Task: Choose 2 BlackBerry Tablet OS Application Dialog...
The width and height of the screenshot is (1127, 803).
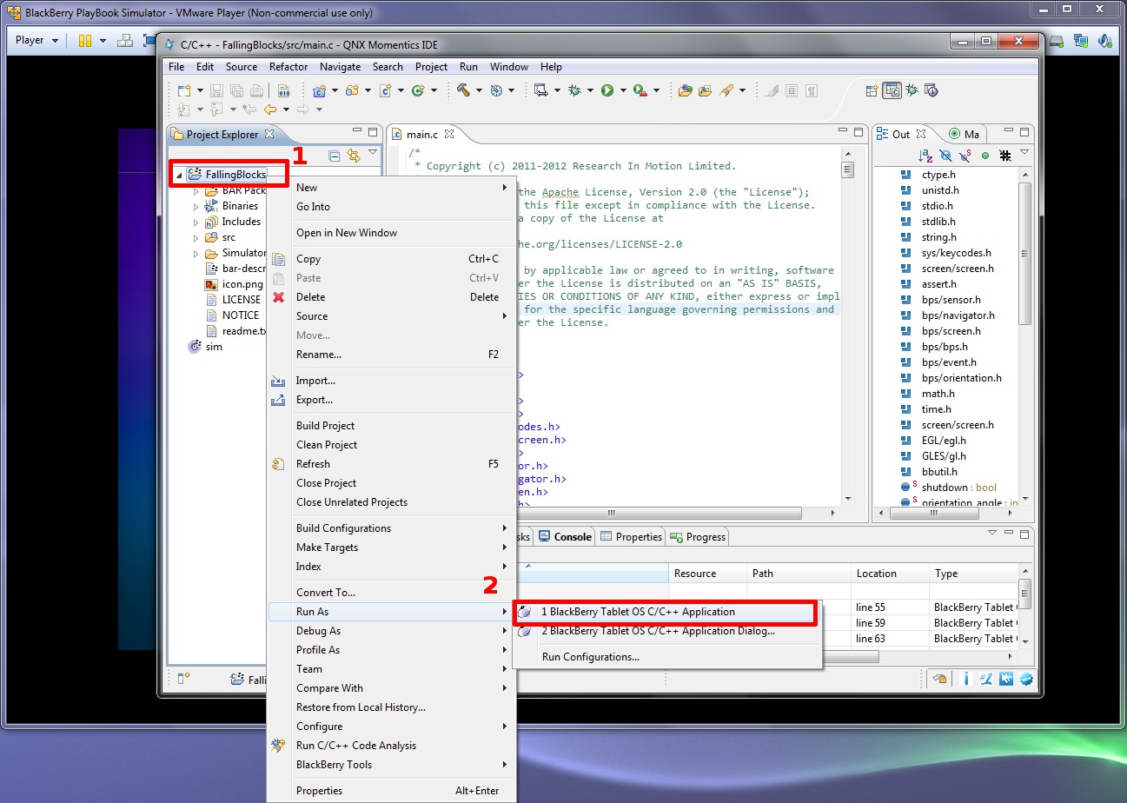Action: pos(667,631)
